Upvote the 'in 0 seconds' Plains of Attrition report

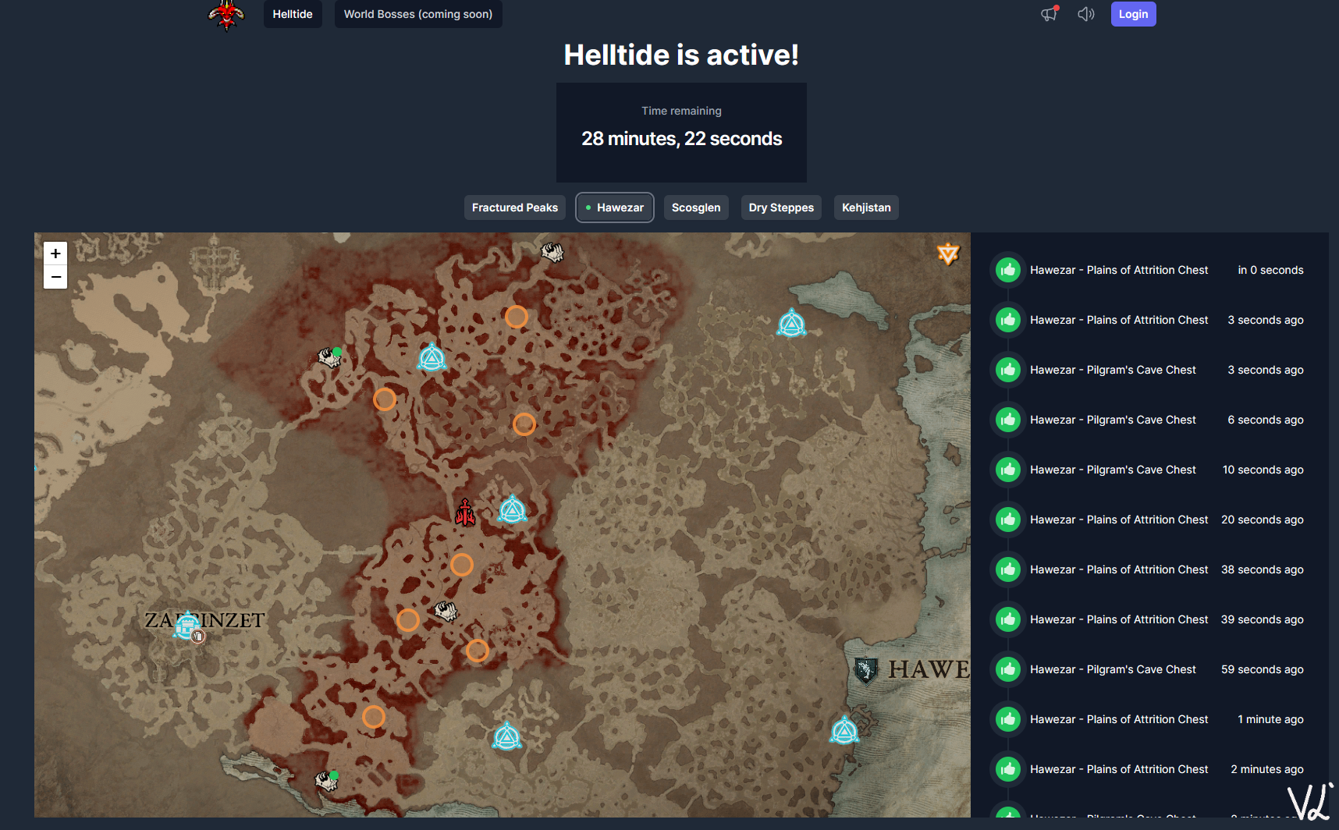click(x=1008, y=270)
